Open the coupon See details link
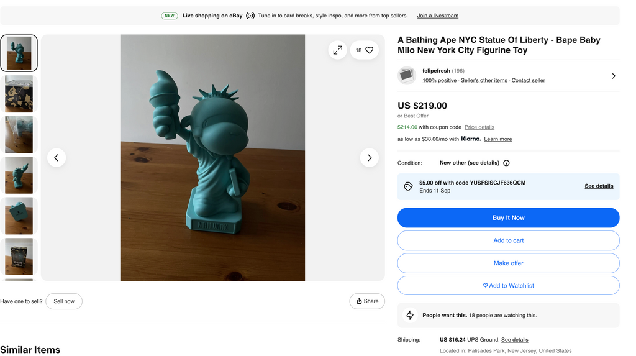The height and width of the screenshot is (356, 636). tap(599, 186)
